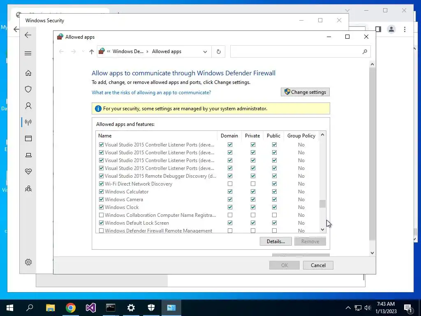Viewport: 421px width, 316px height.
Task: Click the Allowed apps search field
Action: click(301, 51)
